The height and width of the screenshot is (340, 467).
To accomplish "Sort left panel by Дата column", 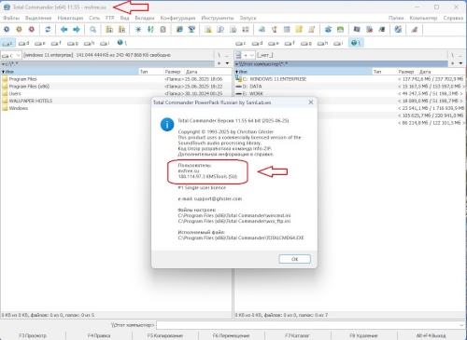I will (x=207, y=72).
